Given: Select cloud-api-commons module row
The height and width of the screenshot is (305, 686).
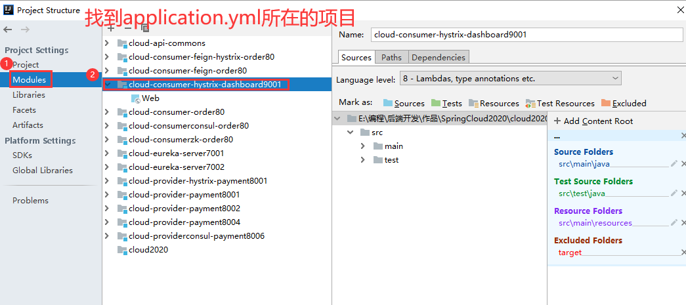Looking at the screenshot, I should pos(217,43).
